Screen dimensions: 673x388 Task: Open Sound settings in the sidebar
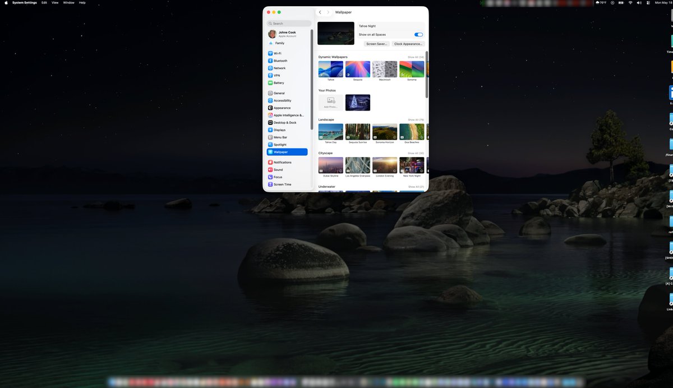(x=287, y=169)
